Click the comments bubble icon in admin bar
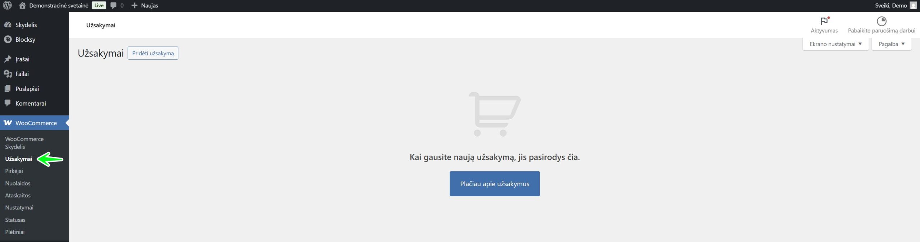Viewport: 920px width, 242px height. (x=114, y=5)
